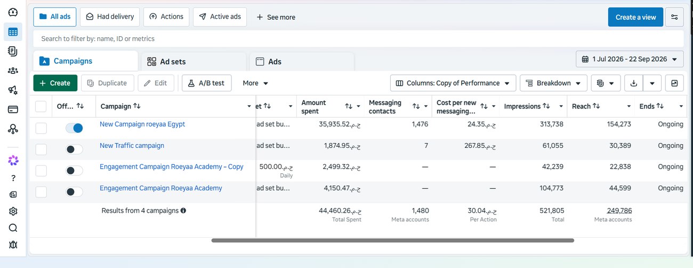Open the news list icon in sidebar

coord(13,195)
